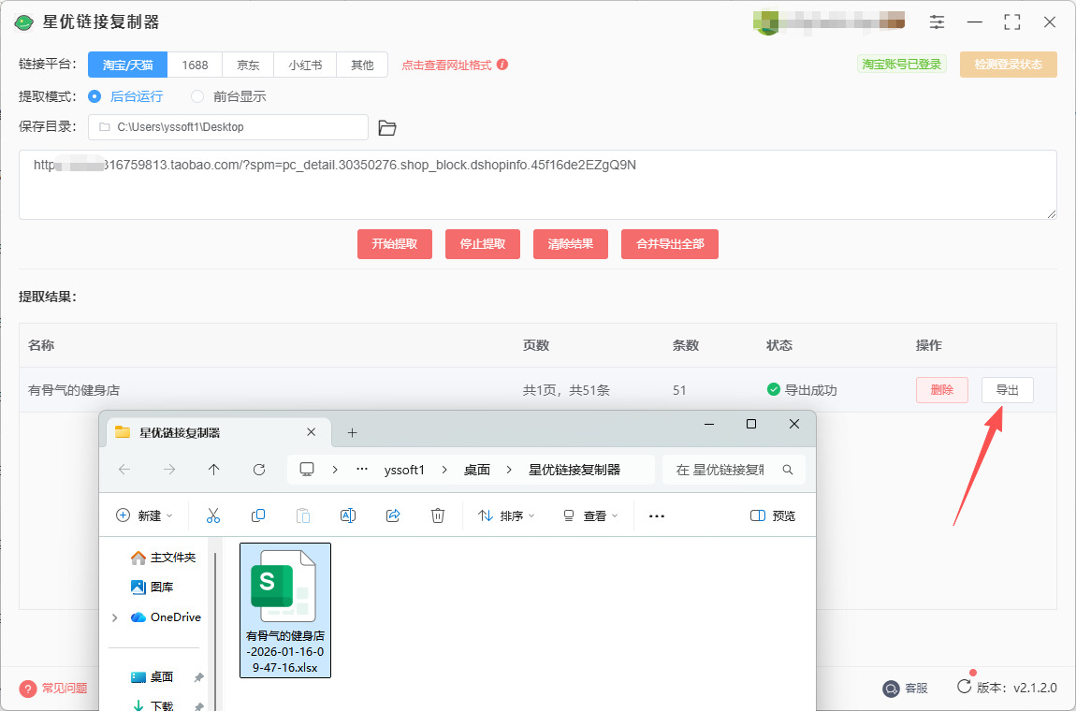The width and height of the screenshot is (1076, 711).
Task: Switch to 小红书 platform tab
Action: point(305,65)
